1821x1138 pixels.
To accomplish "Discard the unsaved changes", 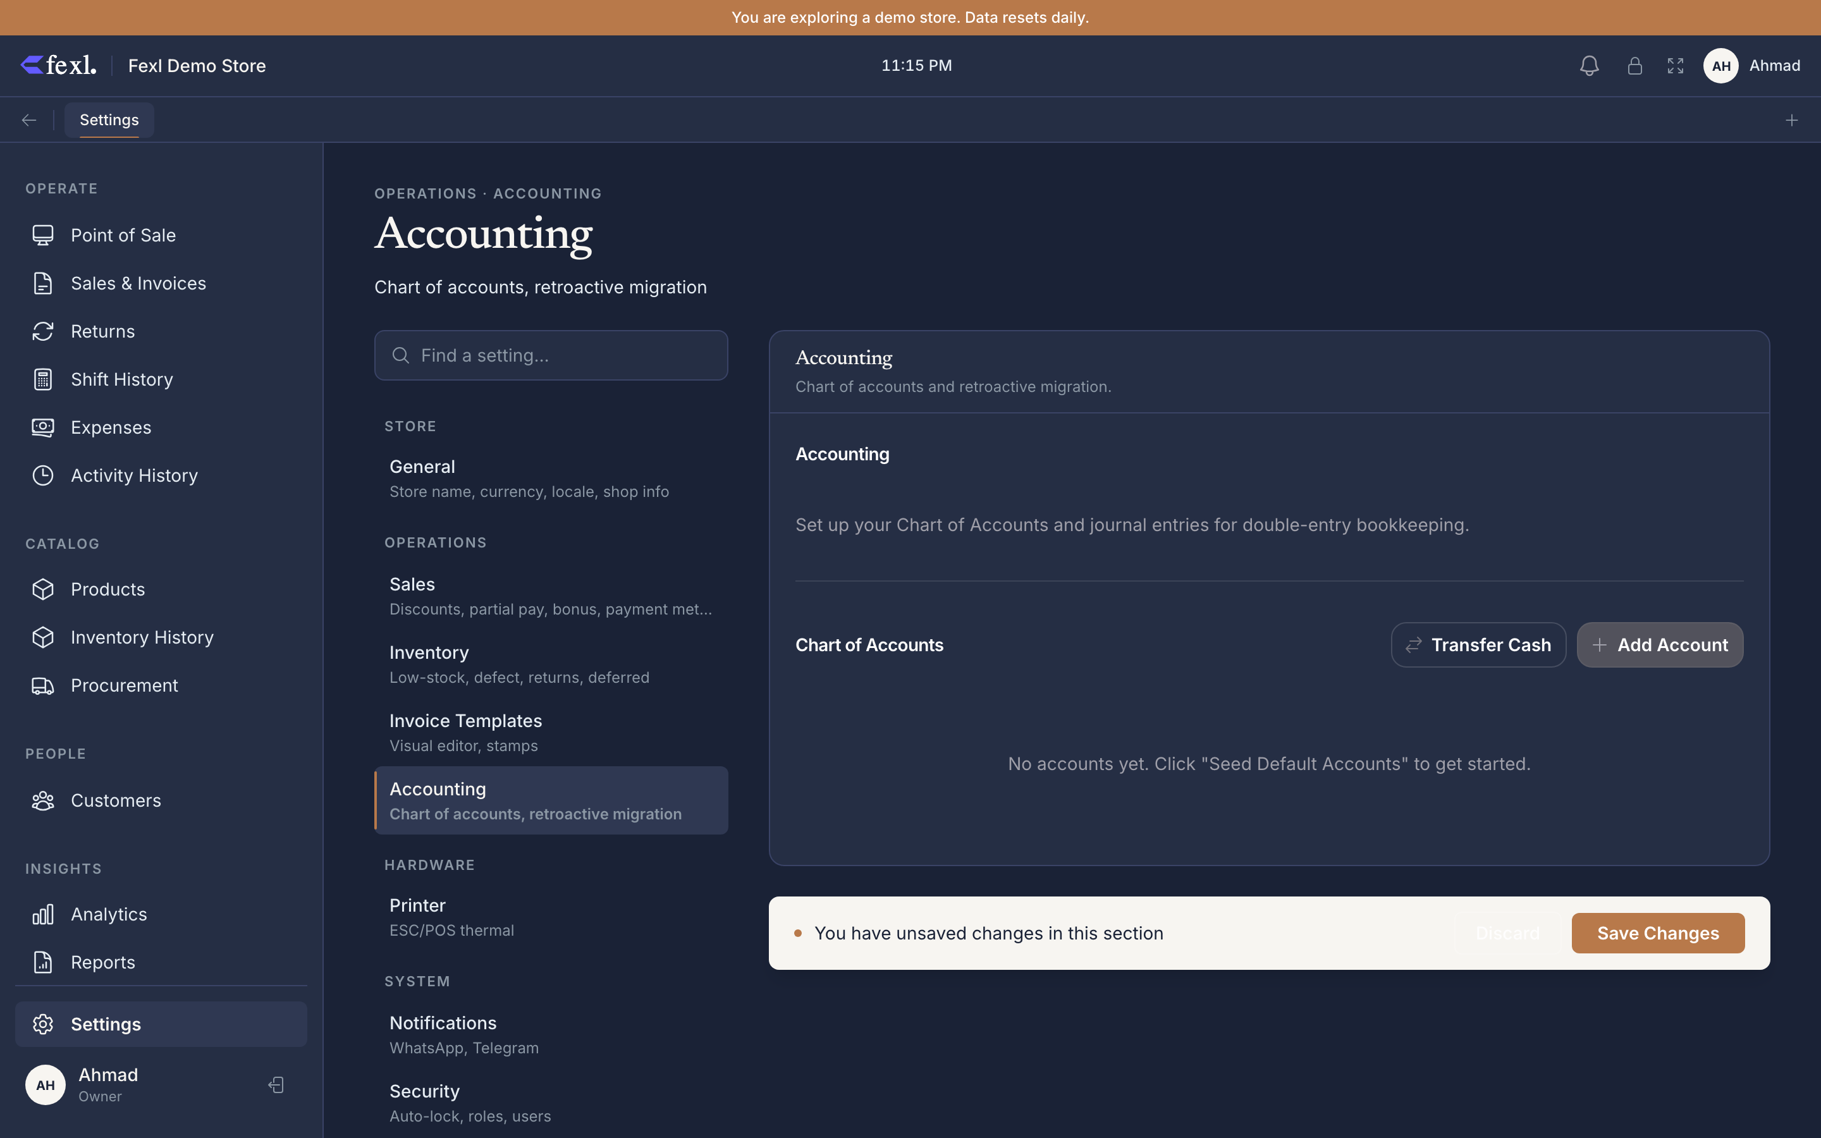I will pyautogui.click(x=1507, y=933).
